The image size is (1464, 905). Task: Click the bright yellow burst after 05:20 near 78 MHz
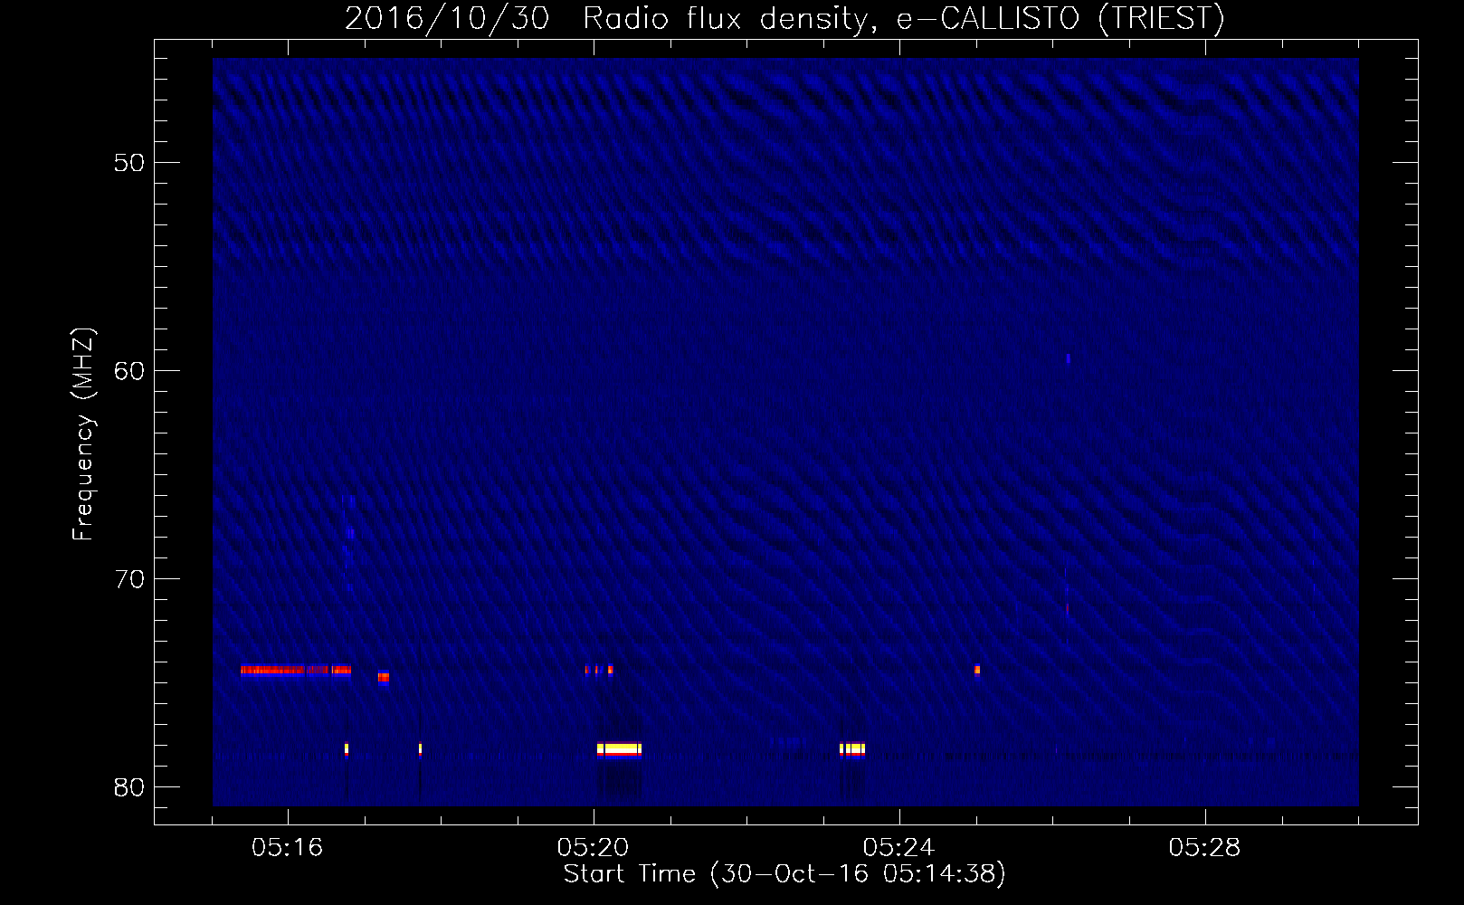click(x=619, y=749)
